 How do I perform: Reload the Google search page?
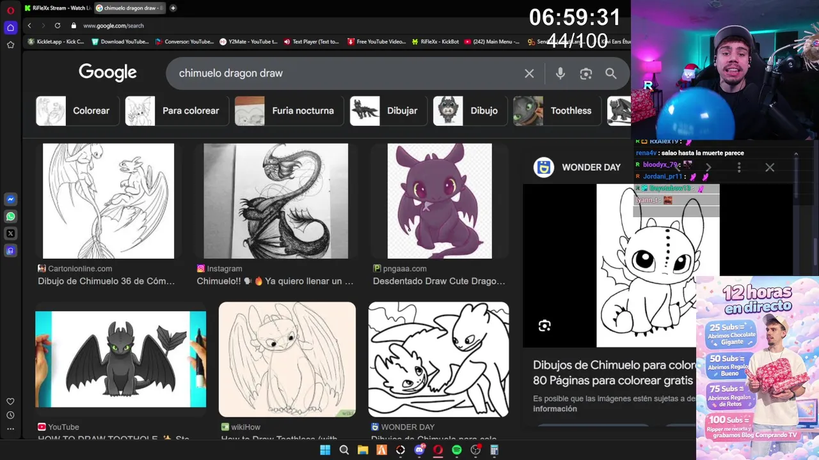pos(58,26)
